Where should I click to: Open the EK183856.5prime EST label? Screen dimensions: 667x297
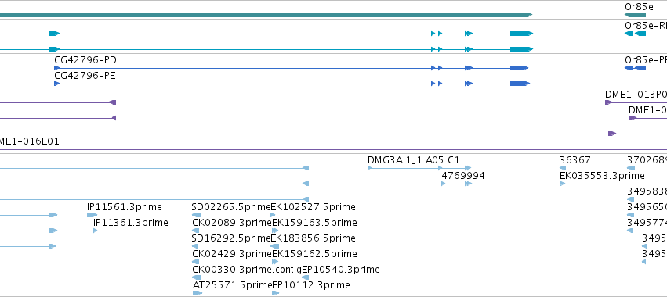[x=313, y=238]
